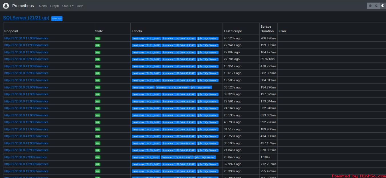Collapse the SQLServer pool with show less
This screenshot has height=178, width=386.
pyautogui.click(x=57, y=19)
